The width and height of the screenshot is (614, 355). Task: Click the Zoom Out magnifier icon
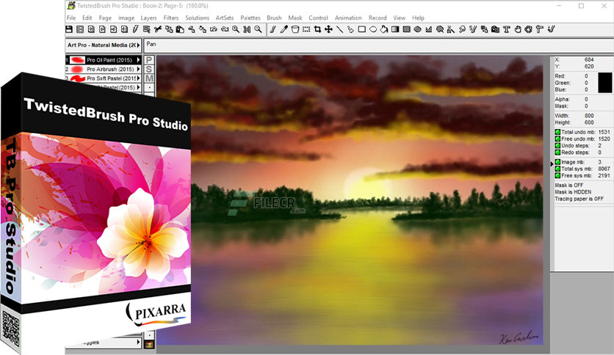pos(258,29)
